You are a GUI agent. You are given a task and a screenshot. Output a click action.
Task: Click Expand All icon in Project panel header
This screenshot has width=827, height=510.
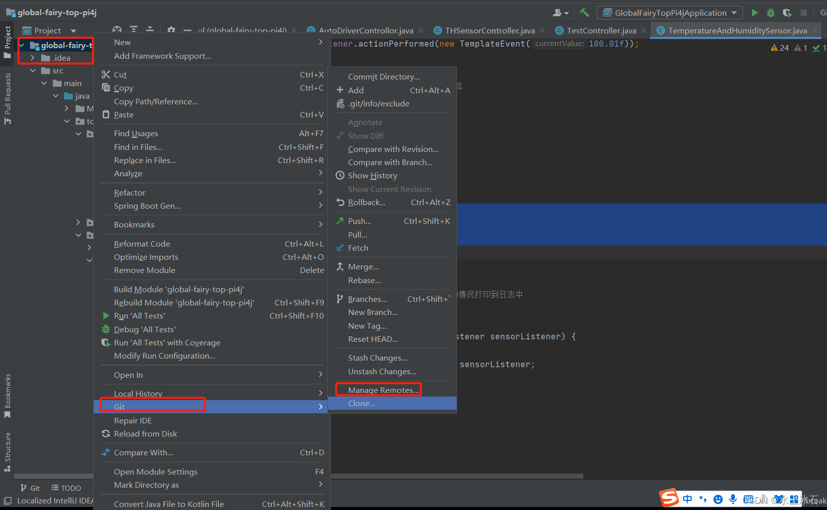tap(134, 30)
